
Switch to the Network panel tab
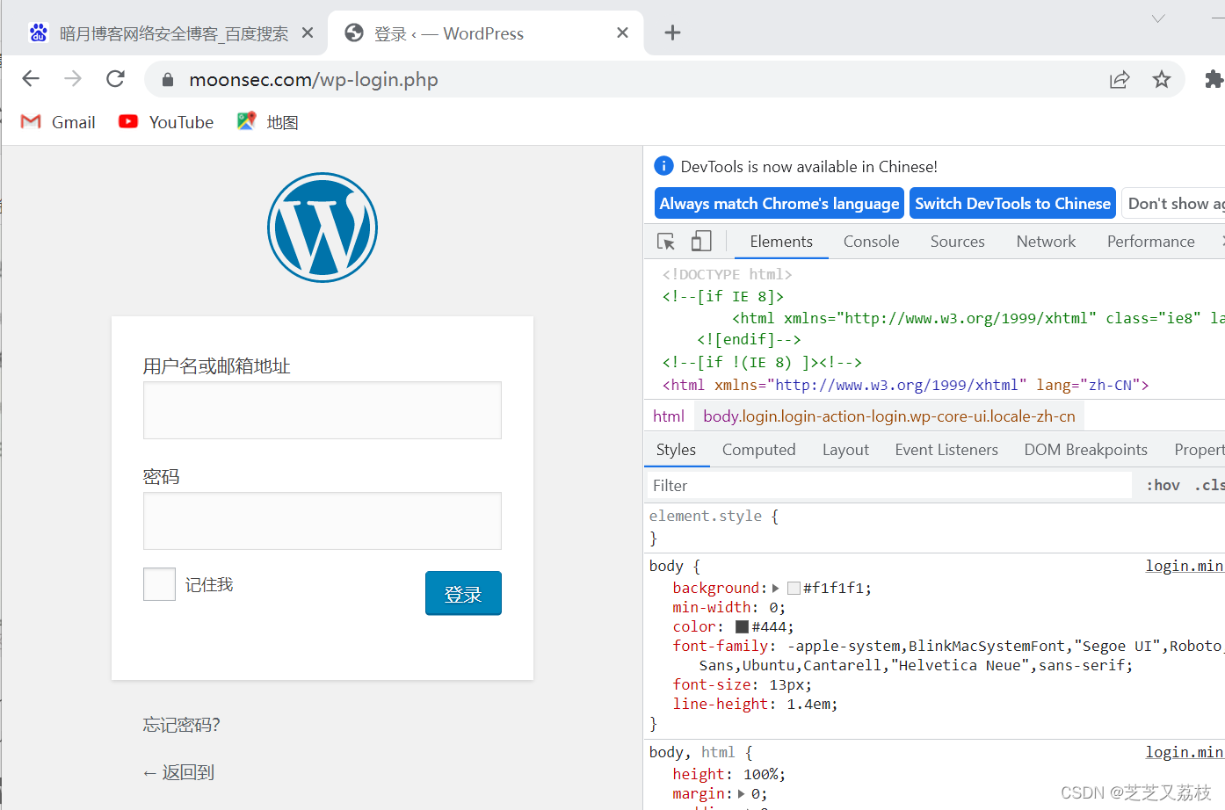(1046, 242)
